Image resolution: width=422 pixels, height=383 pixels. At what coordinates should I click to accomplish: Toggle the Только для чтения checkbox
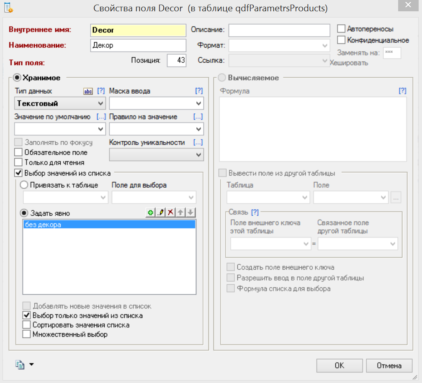click(18, 162)
